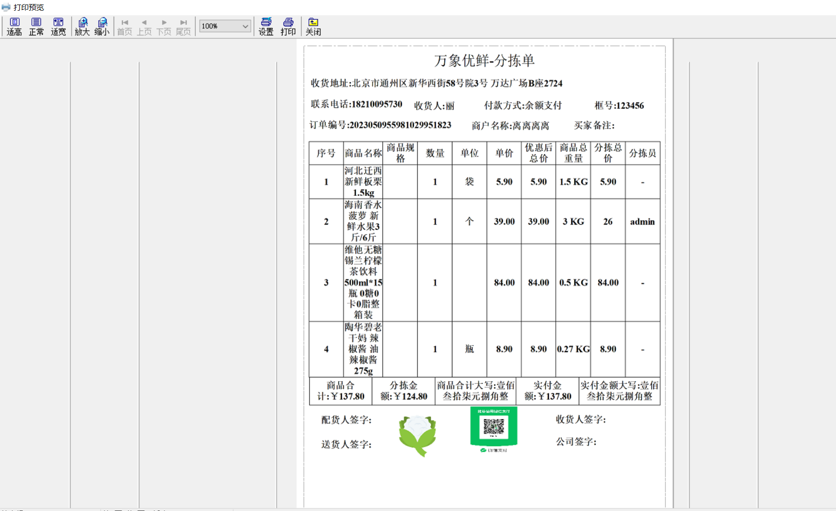Click the 打印预览 window title icon
Screen dimensions: 836x511
coord(6,7)
